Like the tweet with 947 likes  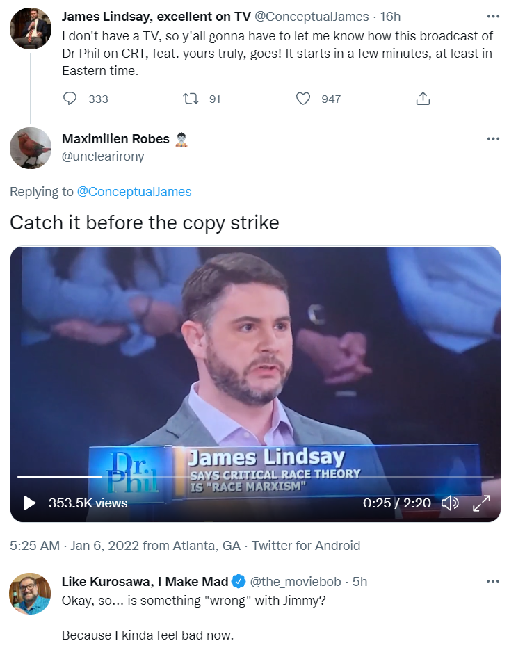pos(303,99)
